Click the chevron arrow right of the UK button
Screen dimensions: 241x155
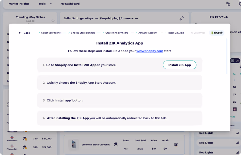tap(240, 67)
